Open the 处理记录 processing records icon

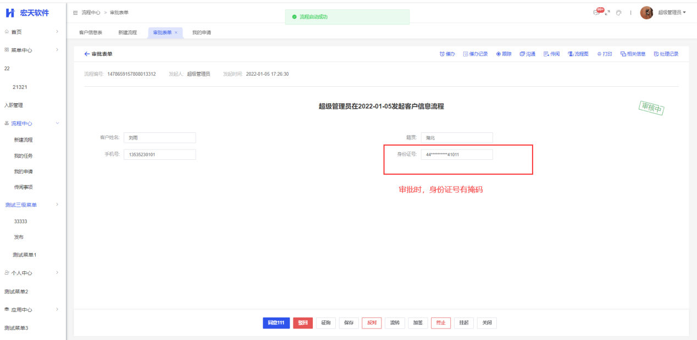point(656,54)
